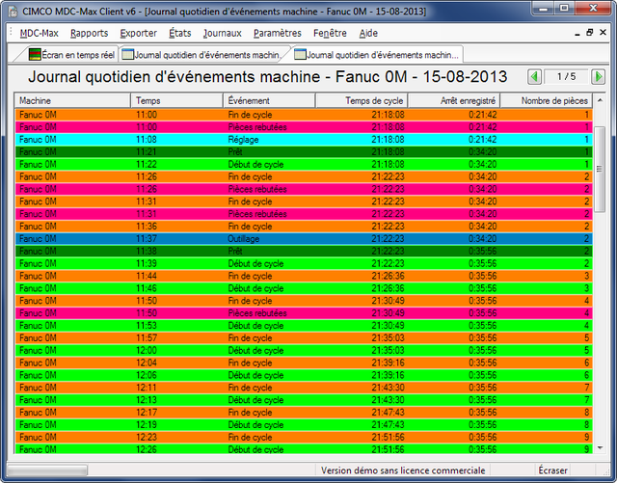Select the Prêt event row at 11:21
Image resolution: width=617 pixels, height=483 pixels.
pos(304,152)
